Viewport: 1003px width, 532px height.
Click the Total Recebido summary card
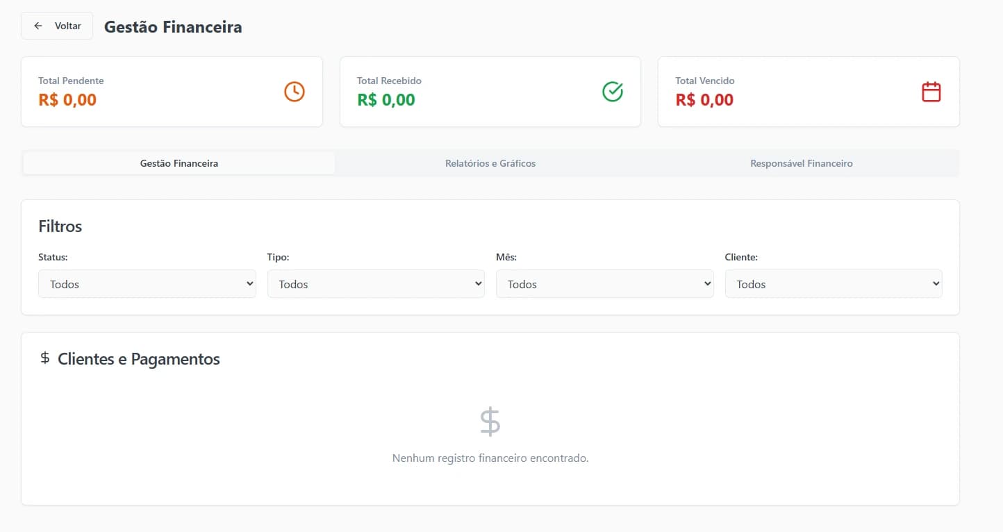point(490,91)
